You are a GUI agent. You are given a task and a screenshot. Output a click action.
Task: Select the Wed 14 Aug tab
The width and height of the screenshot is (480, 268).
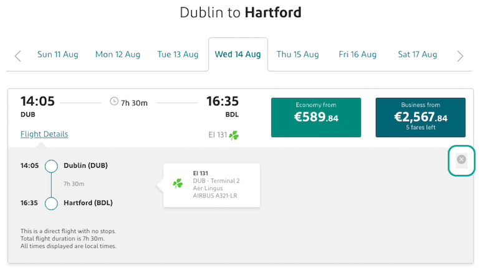coord(238,54)
